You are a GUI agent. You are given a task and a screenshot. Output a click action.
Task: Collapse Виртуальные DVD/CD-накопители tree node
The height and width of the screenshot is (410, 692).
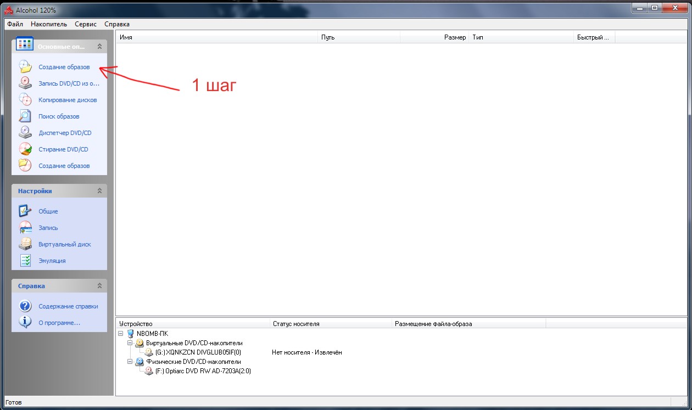tap(130, 343)
